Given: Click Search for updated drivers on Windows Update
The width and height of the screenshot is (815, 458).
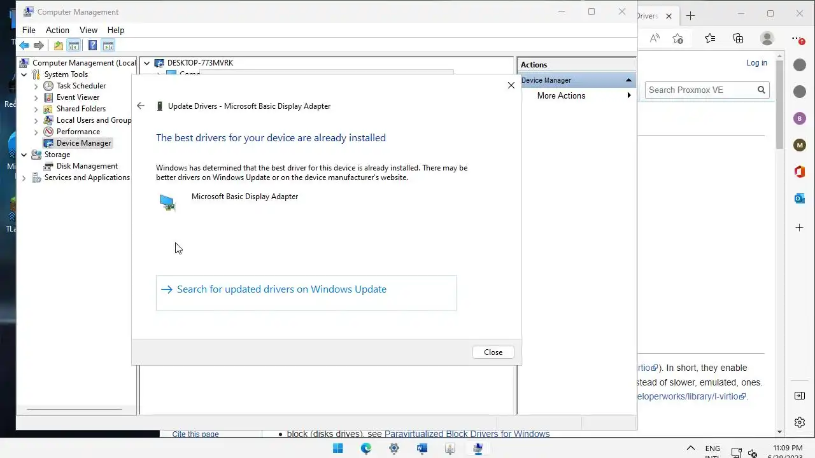Looking at the screenshot, I should tap(306, 293).
